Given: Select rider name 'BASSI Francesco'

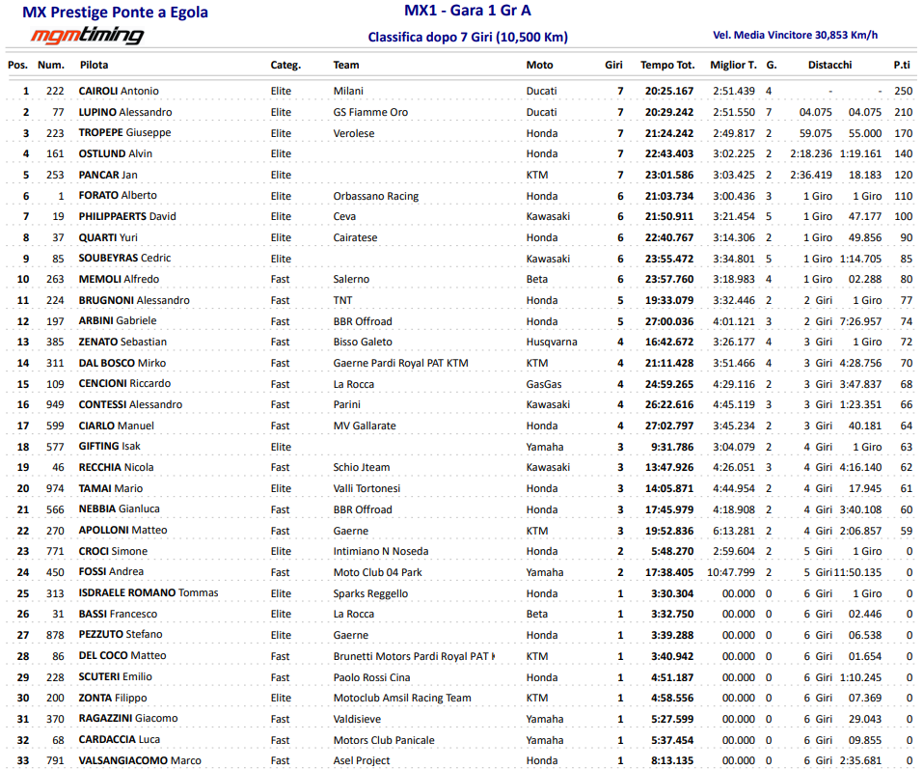Looking at the screenshot, I should [x=118, y=615].
